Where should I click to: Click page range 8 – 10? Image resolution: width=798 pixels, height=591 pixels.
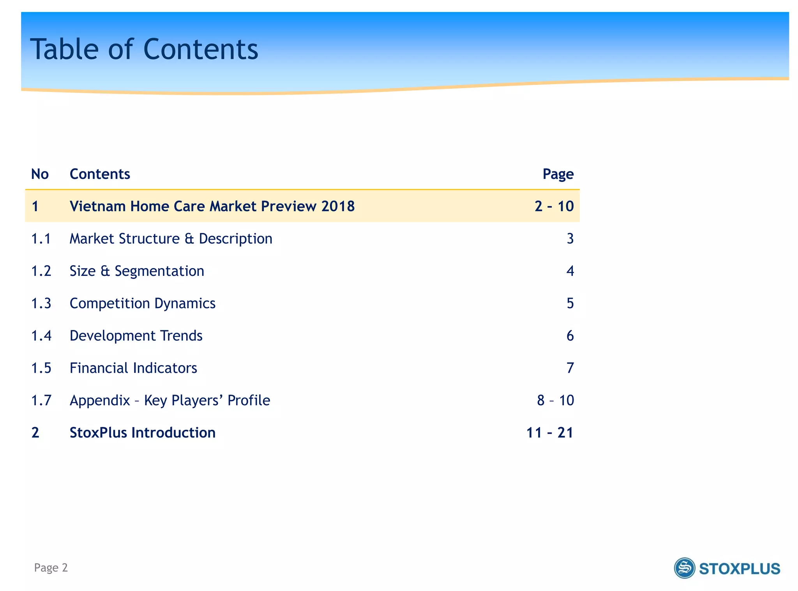click(x=555, y=400)
